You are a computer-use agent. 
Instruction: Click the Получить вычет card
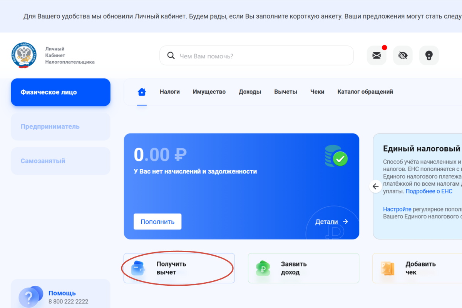[x=179, y=268]
